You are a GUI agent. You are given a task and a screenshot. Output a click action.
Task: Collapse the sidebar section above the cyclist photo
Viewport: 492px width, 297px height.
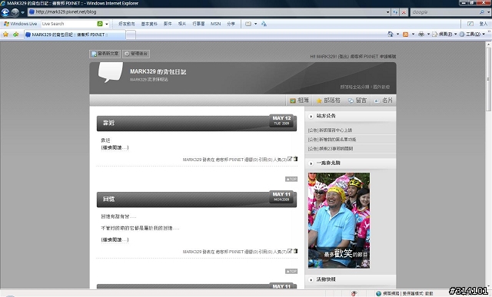(311, 163)
